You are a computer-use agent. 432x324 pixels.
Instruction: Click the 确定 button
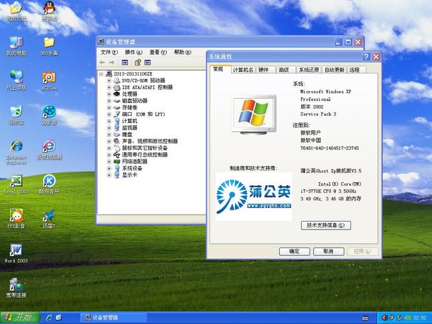pos(295,251)
